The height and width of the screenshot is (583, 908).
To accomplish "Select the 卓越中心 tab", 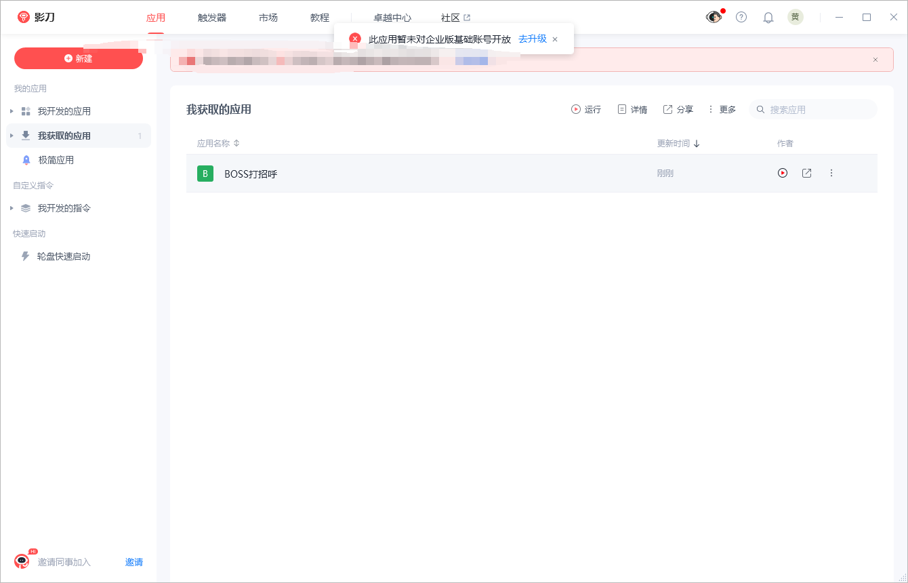I will tap(392, 18).
